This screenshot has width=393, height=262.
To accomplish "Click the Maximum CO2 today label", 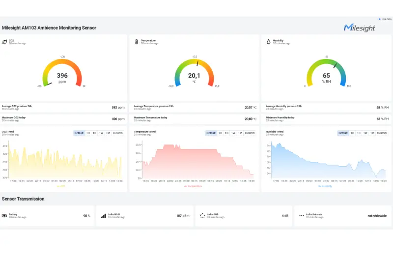I will [x=14, y=117].
